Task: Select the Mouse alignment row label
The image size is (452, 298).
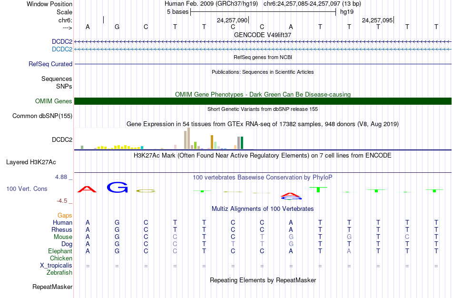Action: (63, 237)
